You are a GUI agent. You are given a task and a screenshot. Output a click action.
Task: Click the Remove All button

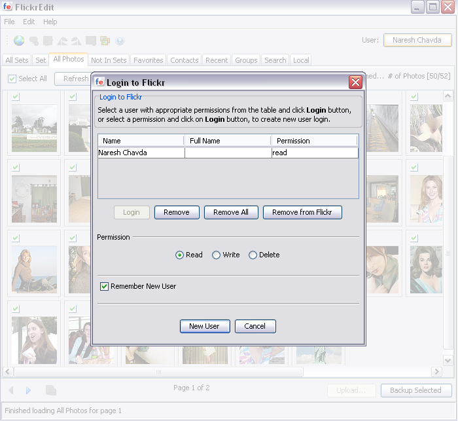pyautogui.click(x=231, y=212)
